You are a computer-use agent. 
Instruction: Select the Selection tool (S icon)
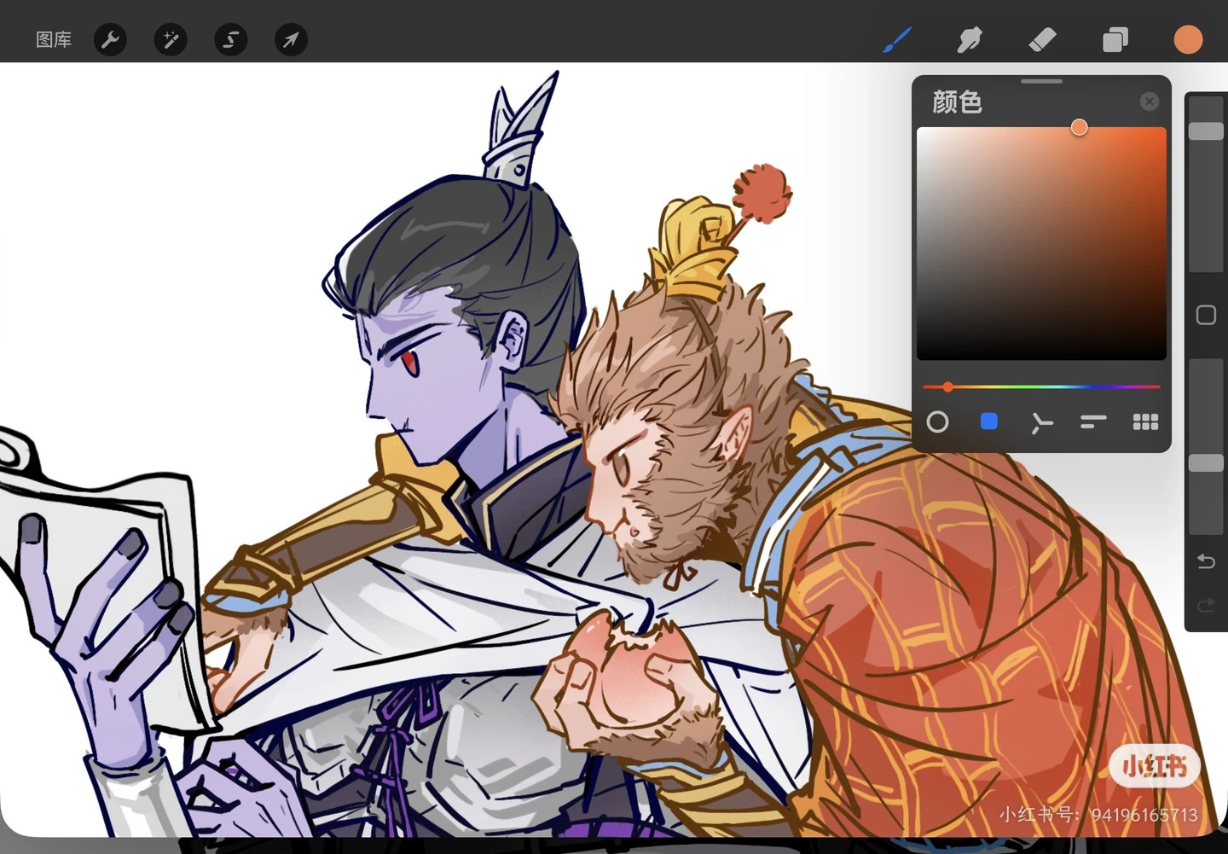[x=230, y=40]
